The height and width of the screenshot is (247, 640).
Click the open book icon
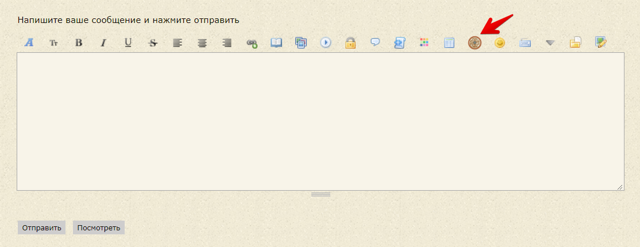[x=276, y=43]
